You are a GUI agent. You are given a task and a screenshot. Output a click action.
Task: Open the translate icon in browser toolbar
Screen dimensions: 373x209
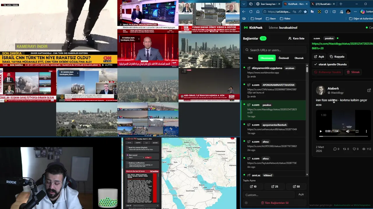[x=312, y=12]
